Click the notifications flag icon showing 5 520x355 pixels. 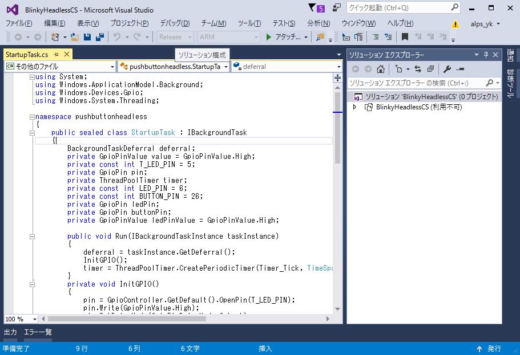pyautogui.click(x=317, y=8)
